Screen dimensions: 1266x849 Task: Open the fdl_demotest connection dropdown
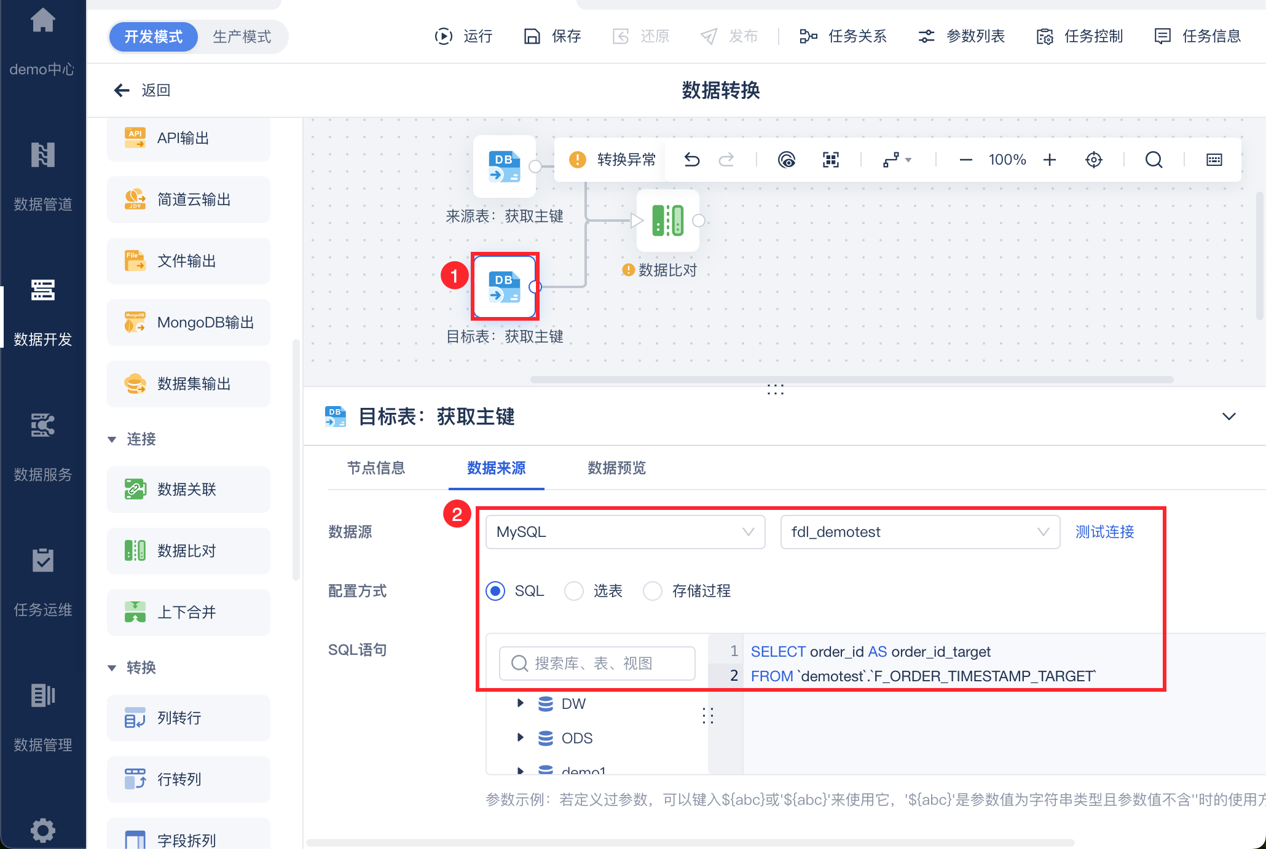point(919,532)
